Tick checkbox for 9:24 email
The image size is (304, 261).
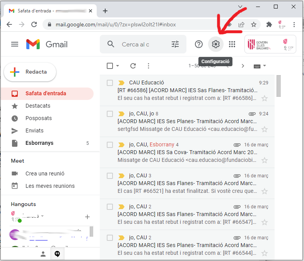[110, 114]
